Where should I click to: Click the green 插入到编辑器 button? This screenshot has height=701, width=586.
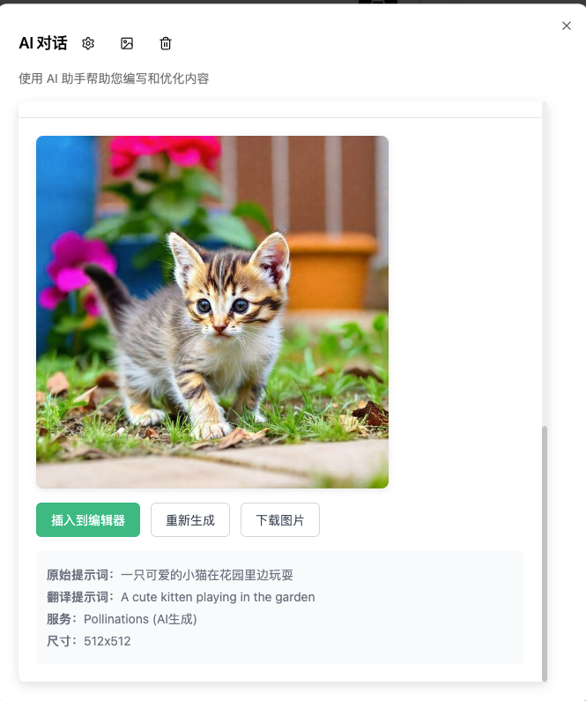click(88, 520)
